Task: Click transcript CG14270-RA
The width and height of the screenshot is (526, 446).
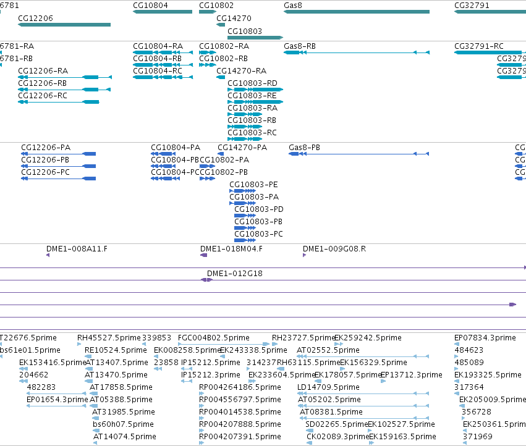Action: tap(221, 77)
